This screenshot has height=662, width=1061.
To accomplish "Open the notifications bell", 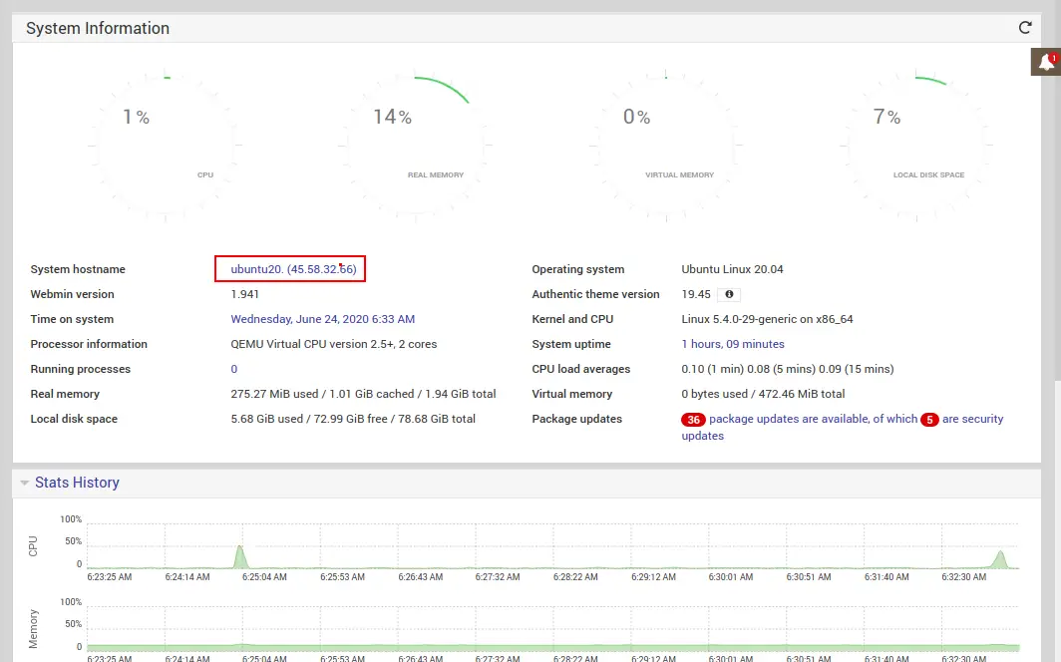I will click(1046, 62).
